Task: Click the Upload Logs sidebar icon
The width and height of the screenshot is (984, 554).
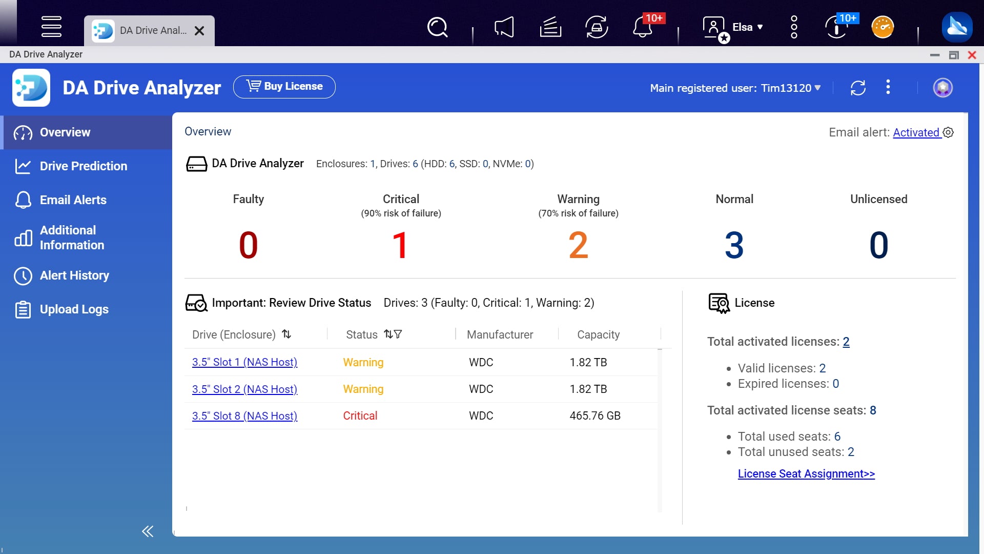Action: [23, 309]
